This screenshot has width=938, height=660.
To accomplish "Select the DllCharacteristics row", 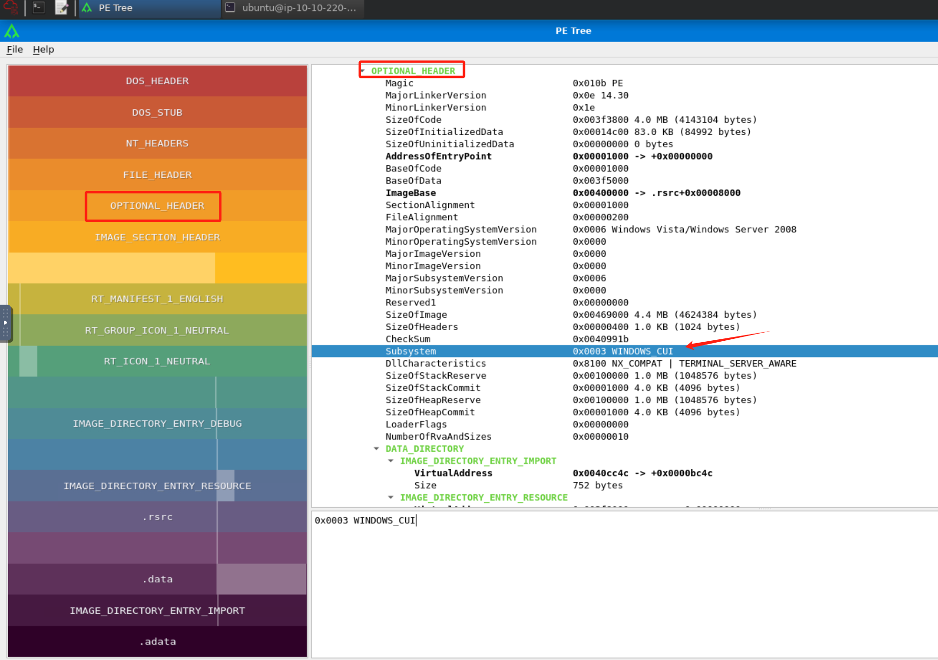I will tap(625, 364).
